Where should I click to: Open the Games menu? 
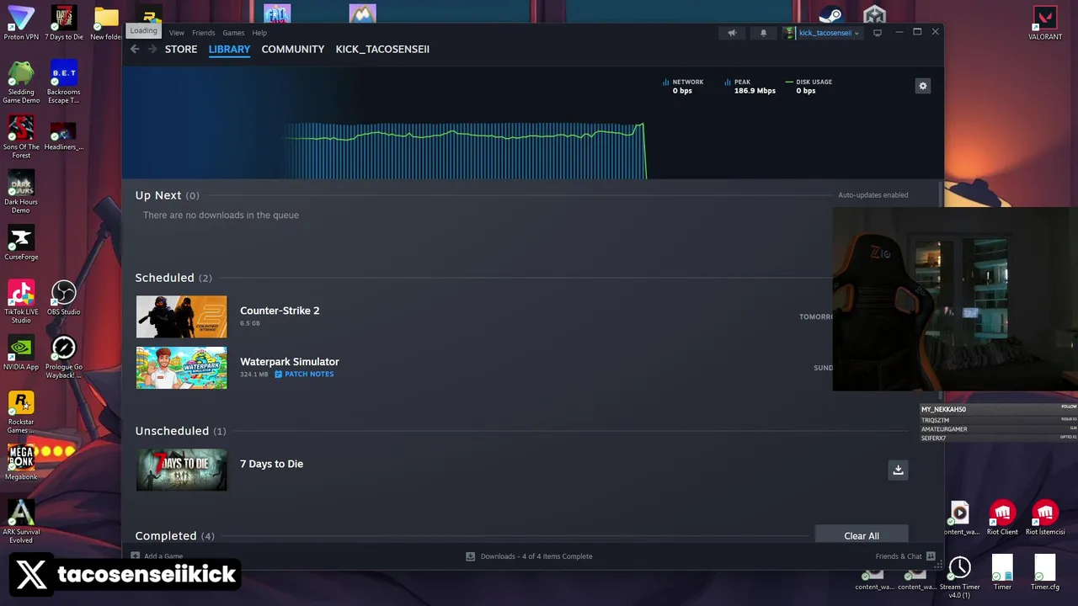(x=233, y=33)
